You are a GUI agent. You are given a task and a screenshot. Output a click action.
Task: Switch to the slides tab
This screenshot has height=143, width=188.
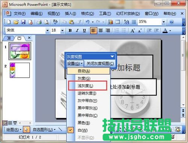pos(19,38)
